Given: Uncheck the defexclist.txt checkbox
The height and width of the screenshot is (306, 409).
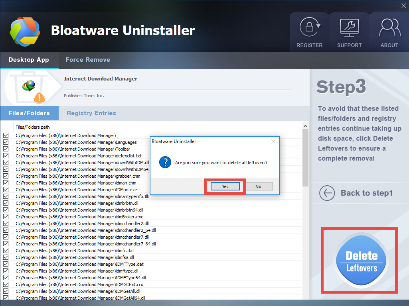Looking at the screenshot, I should coord(6,156).
